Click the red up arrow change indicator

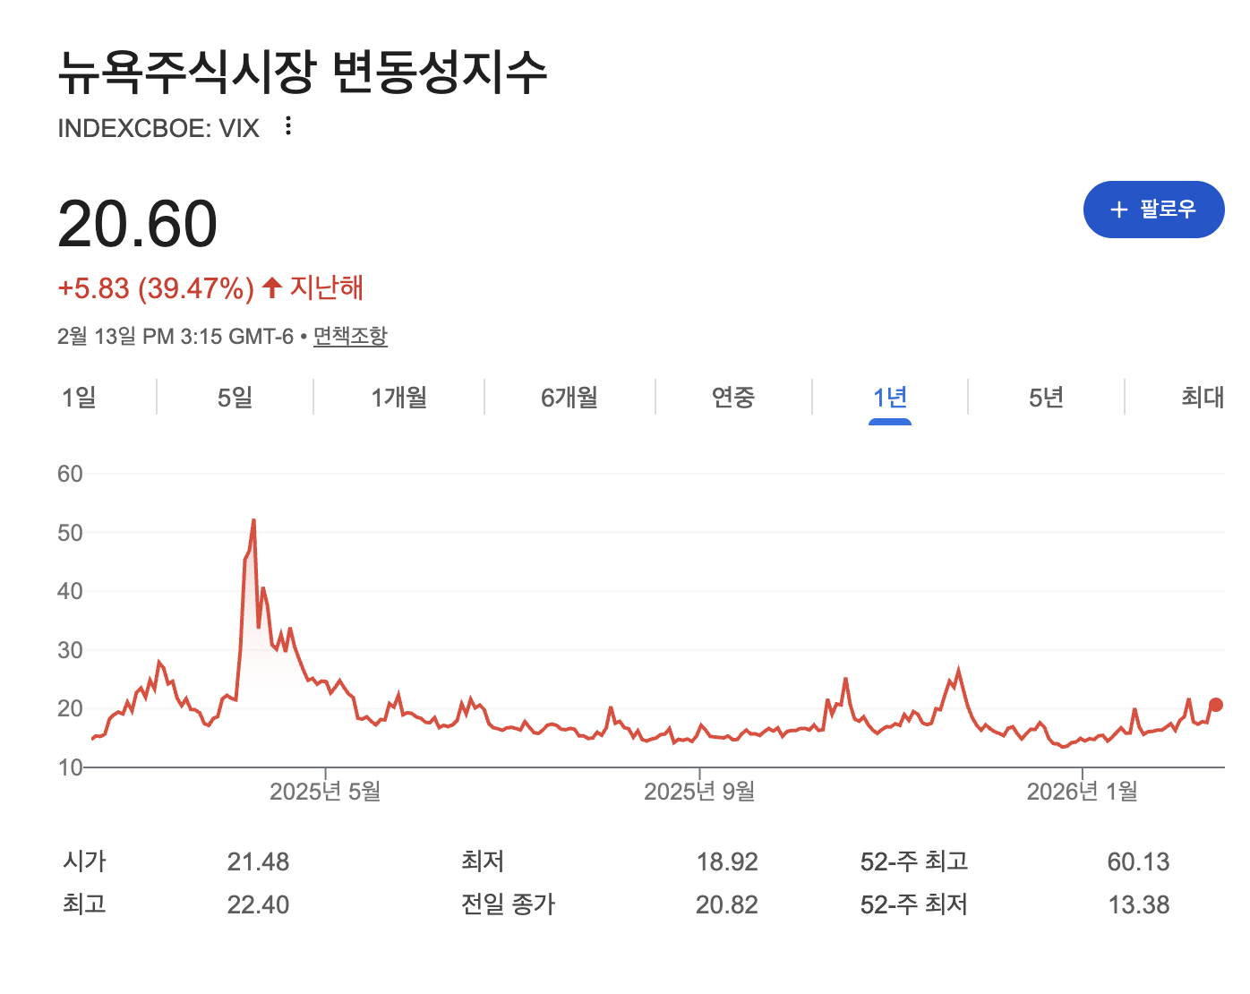tap(272, 287)
